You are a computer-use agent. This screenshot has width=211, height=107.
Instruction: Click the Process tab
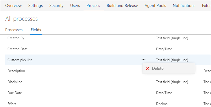(93, 6)
